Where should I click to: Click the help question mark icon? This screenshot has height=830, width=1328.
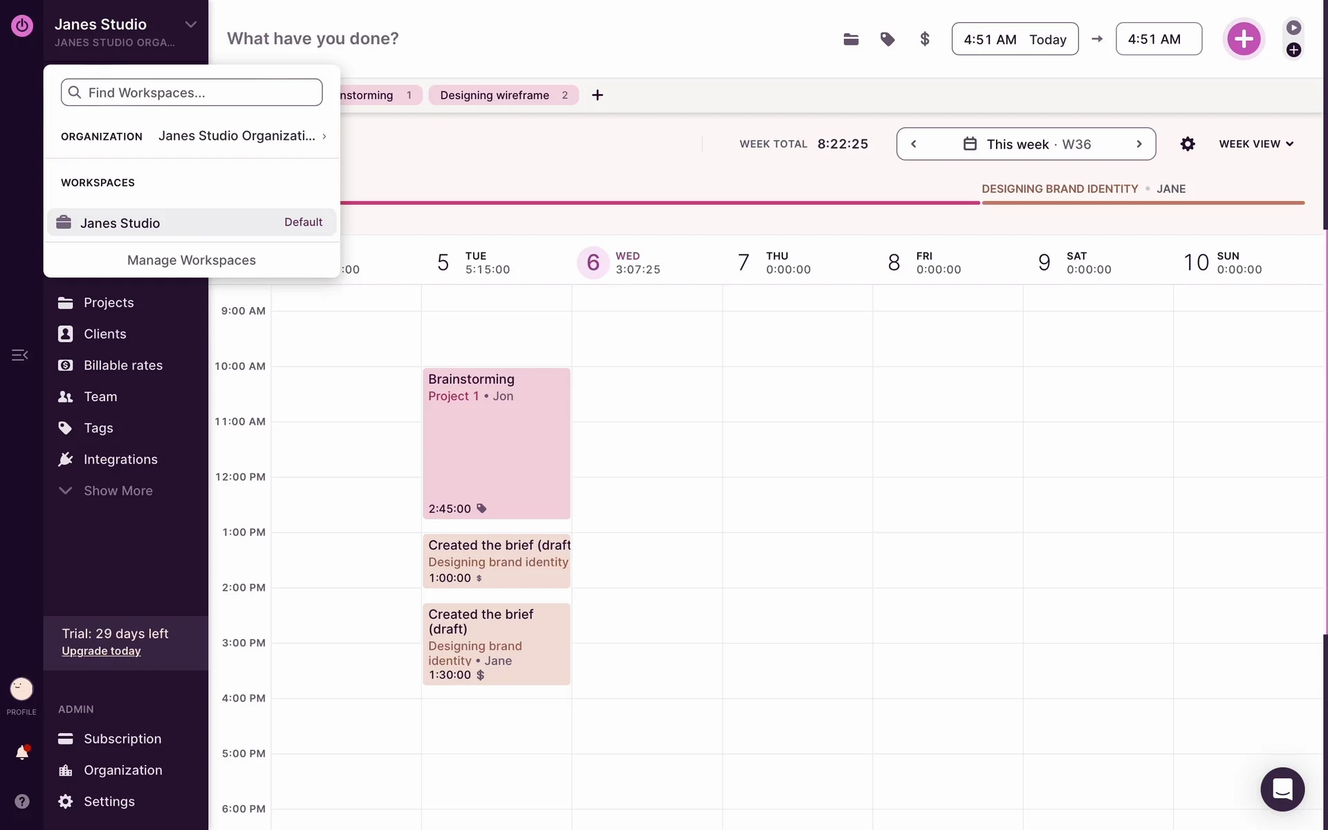click(x=22, y=801)
